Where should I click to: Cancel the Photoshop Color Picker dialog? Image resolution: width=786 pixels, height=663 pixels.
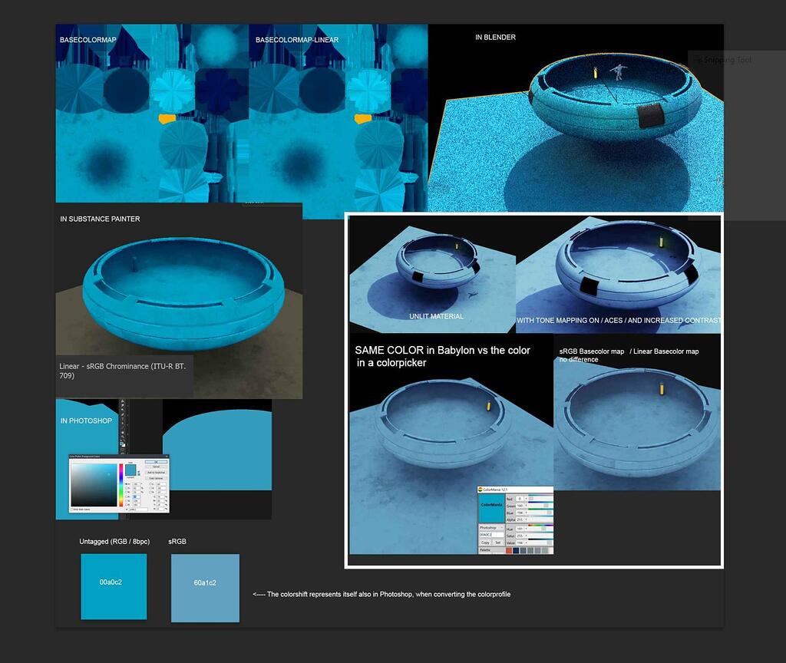155,467
